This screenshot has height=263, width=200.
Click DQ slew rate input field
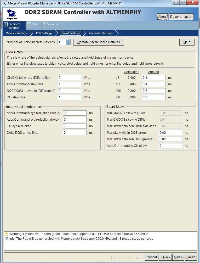click(x=70, y=97)
